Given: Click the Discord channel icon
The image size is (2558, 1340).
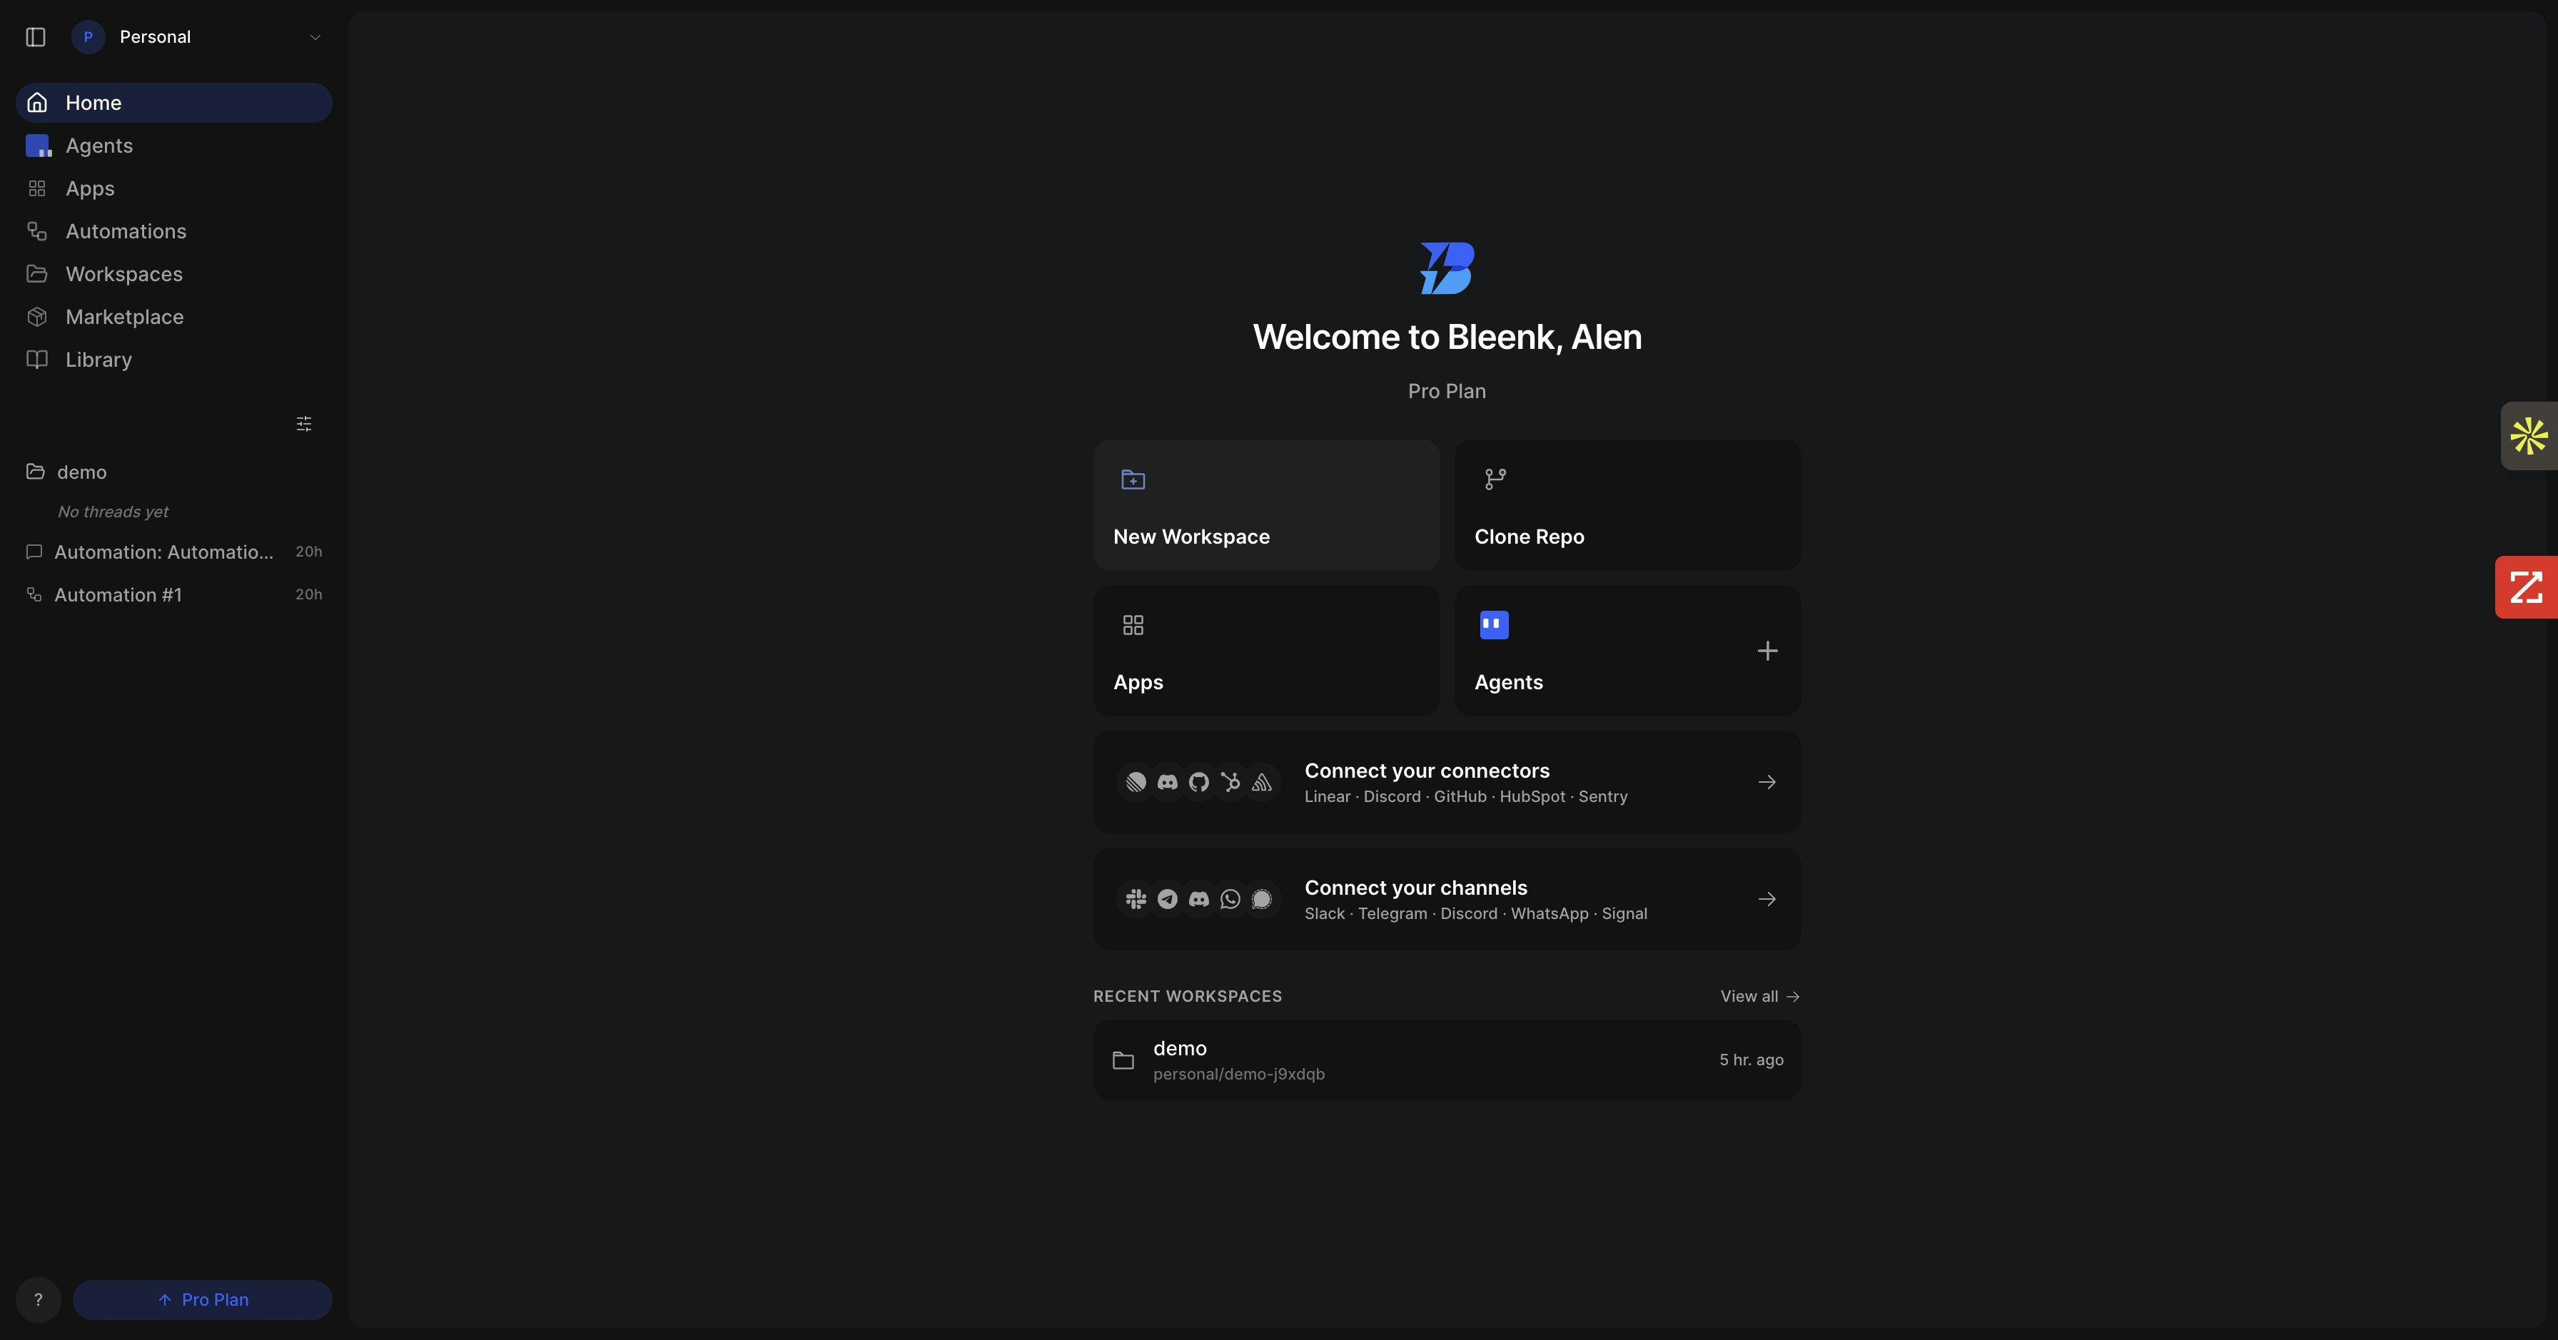Looking at the screenshot, I should tap(1198, 899).
